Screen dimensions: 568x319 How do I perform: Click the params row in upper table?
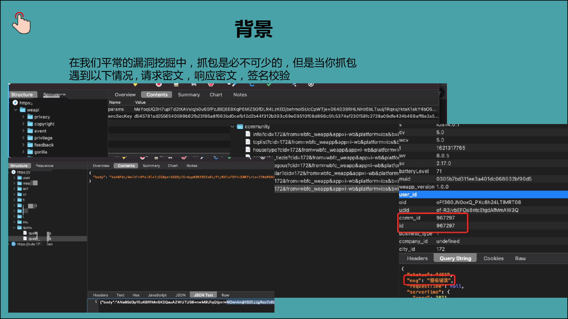point(273,109)
